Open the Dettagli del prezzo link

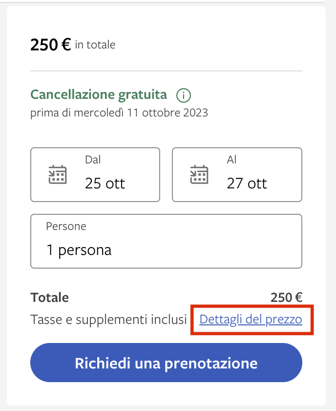pos(251,320)
